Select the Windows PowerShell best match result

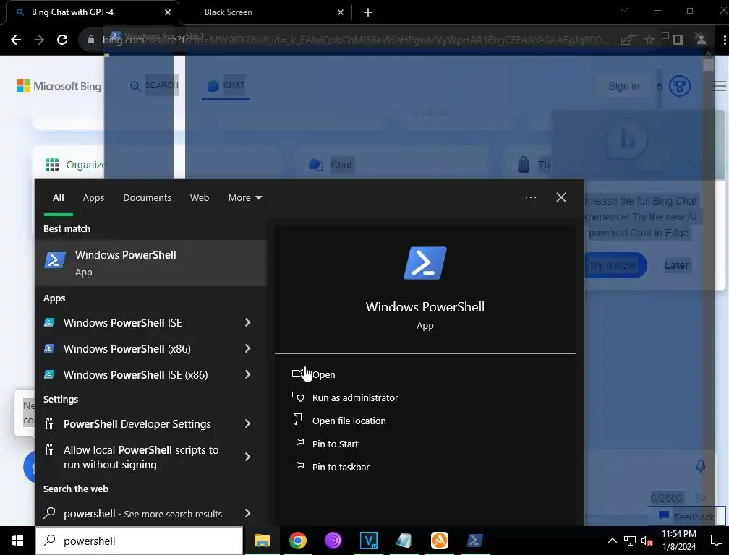coord(150,263)
